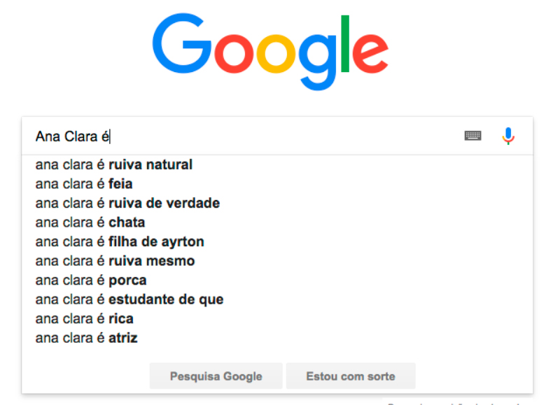Image resolution: width=553 pixels, height=405 pixels.
Task: Click the microphone voice search icon
Action: 508,136
